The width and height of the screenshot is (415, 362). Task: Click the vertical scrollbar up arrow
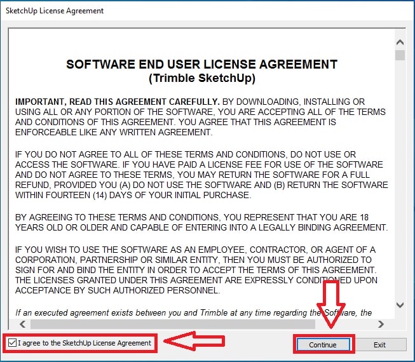coord(400,43)
